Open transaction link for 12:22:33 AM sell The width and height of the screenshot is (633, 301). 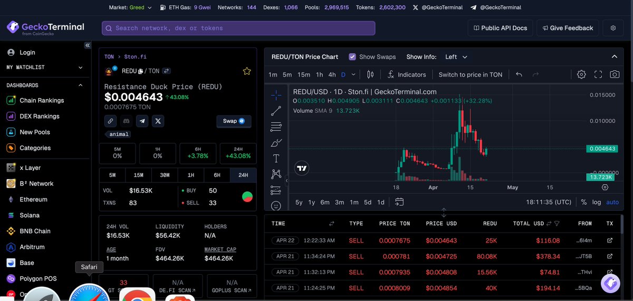pyautogui.click(x=610, y=241)
